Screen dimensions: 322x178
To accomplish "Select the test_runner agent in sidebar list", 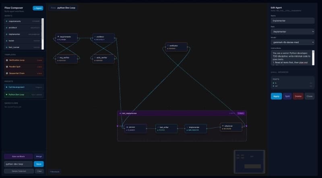I will coord(23,47).
